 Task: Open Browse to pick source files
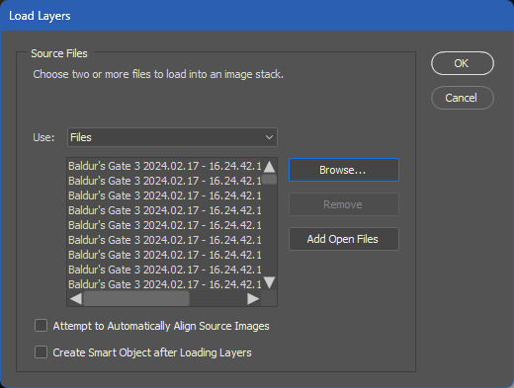click(344, 170)
